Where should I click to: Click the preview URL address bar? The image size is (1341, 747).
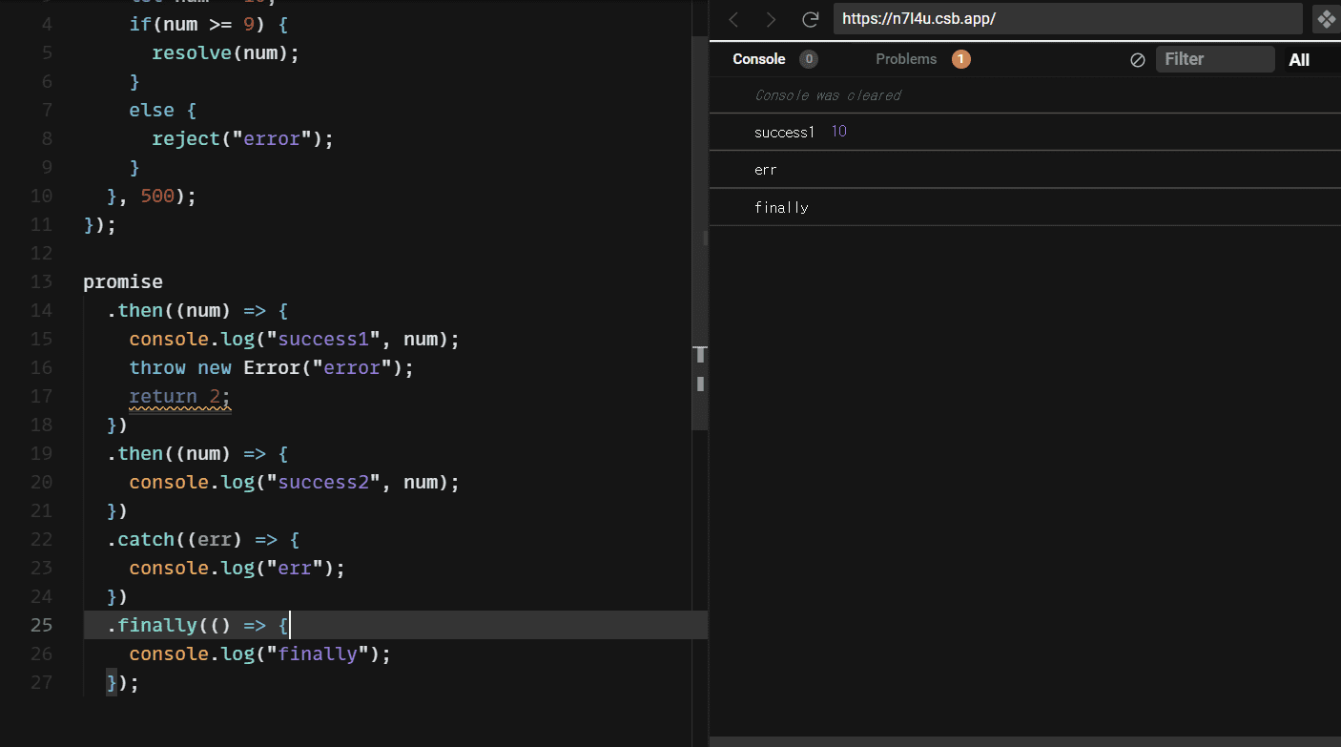(1066, 19)
